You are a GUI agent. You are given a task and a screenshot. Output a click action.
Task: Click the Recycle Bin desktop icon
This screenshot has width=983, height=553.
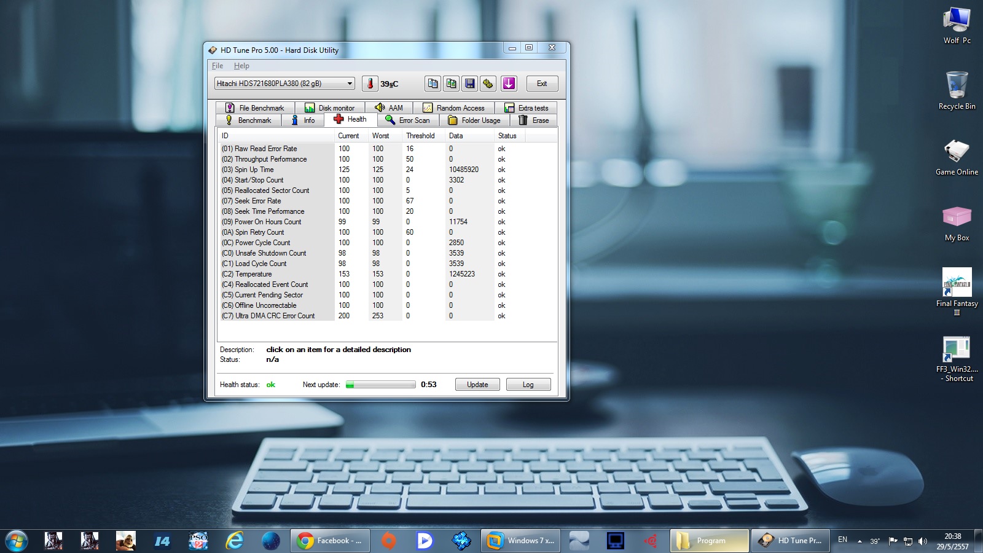pos(957,90)
